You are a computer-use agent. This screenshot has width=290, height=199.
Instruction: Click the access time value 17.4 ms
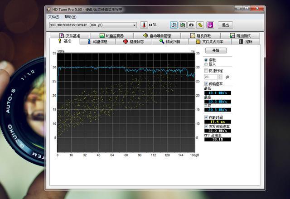(217, 121)
